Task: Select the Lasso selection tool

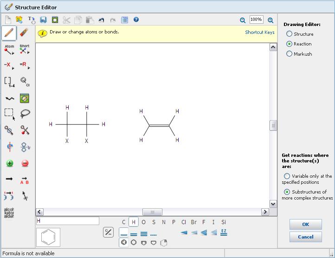Action: pos(25,114)
